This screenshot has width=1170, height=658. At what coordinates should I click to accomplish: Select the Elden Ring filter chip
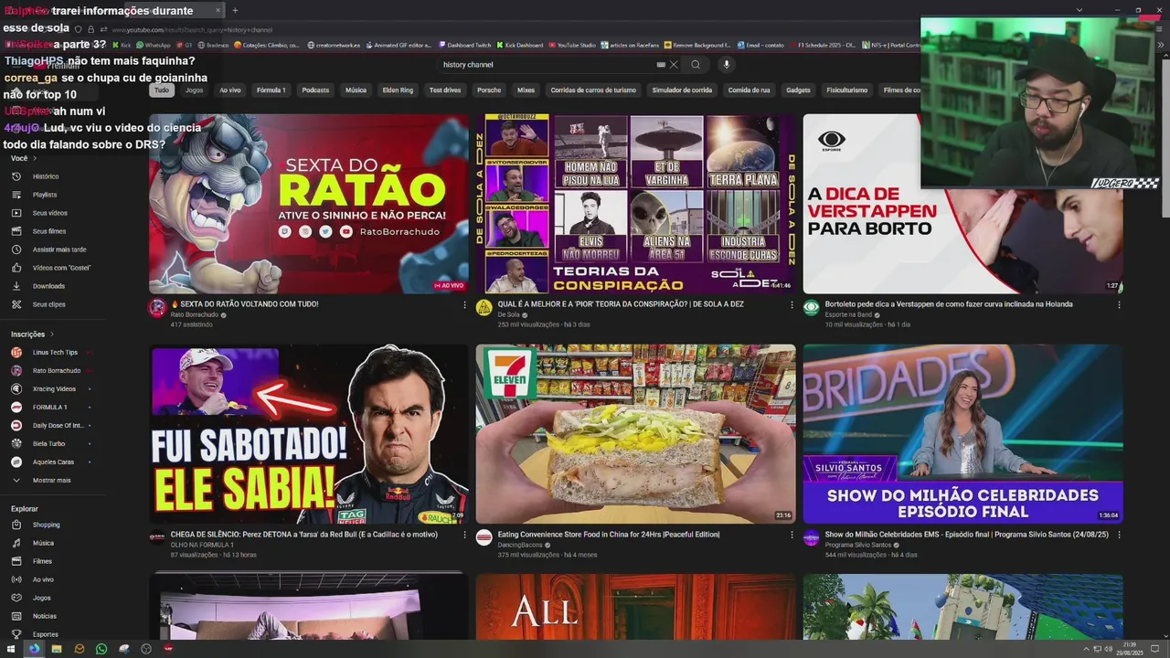(398, 90)
